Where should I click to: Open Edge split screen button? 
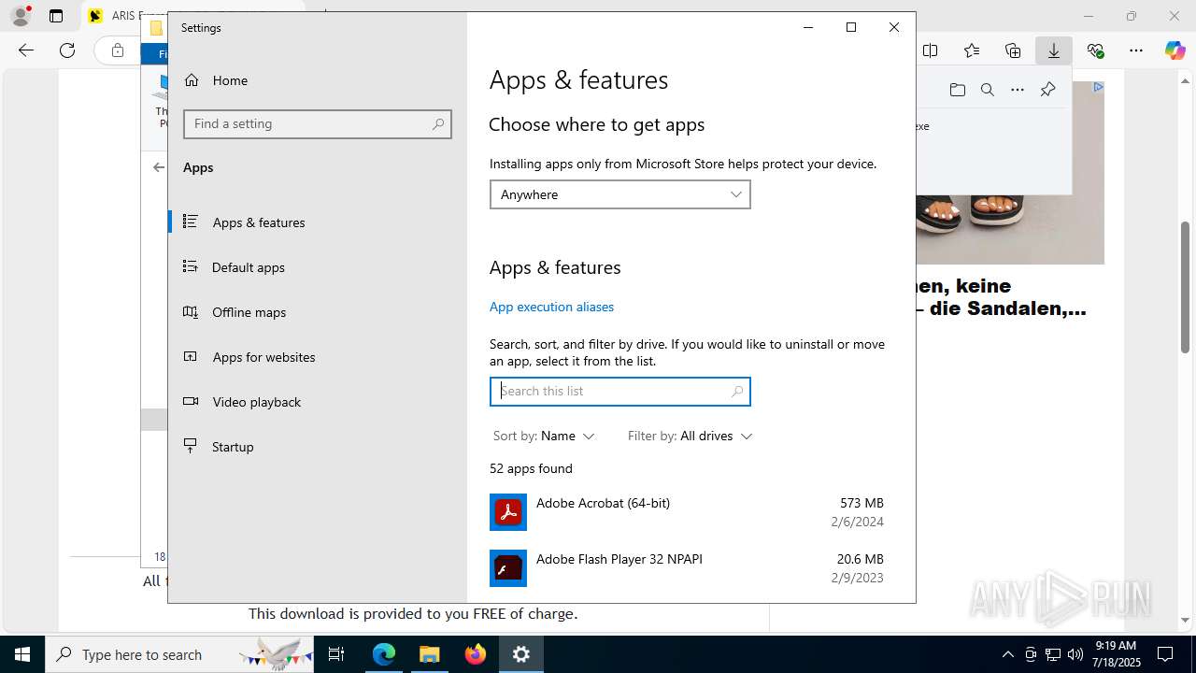[x=931, y=50]
